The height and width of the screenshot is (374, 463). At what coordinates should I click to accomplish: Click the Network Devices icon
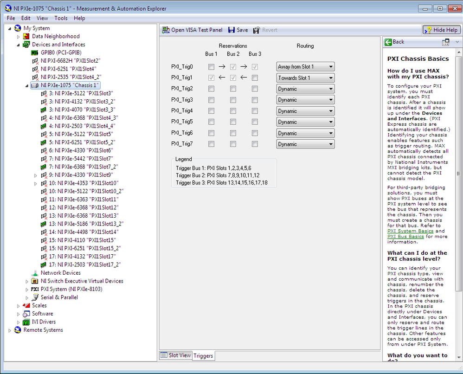click(35, 273)
